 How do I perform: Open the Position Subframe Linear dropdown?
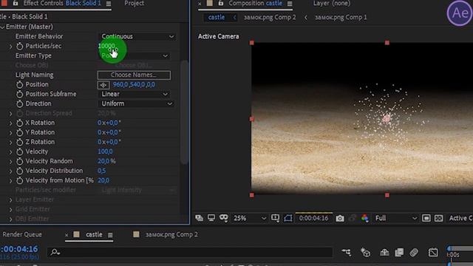click(135, 94)
